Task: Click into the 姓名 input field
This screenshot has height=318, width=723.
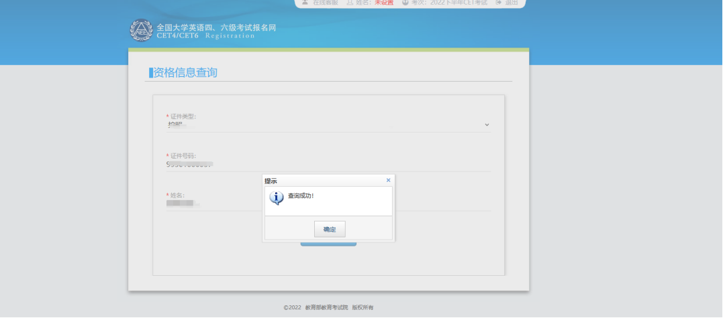Action: click(322, 203)
